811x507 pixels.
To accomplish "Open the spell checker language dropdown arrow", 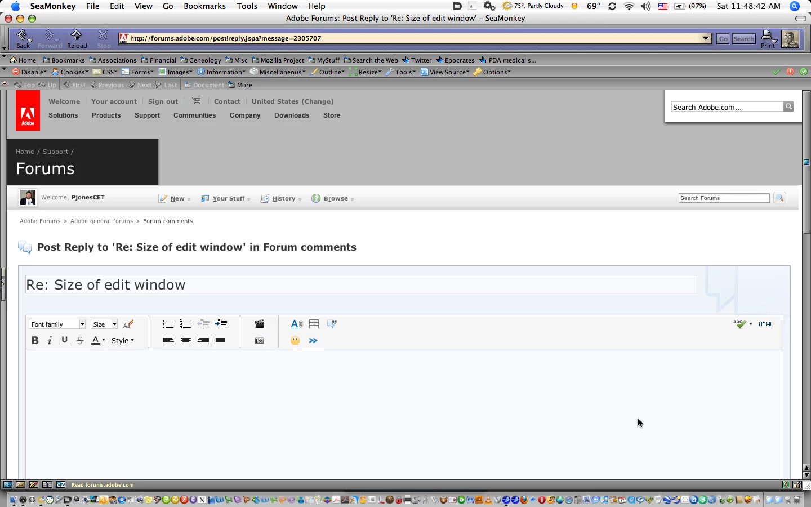I will click(751, 324).
